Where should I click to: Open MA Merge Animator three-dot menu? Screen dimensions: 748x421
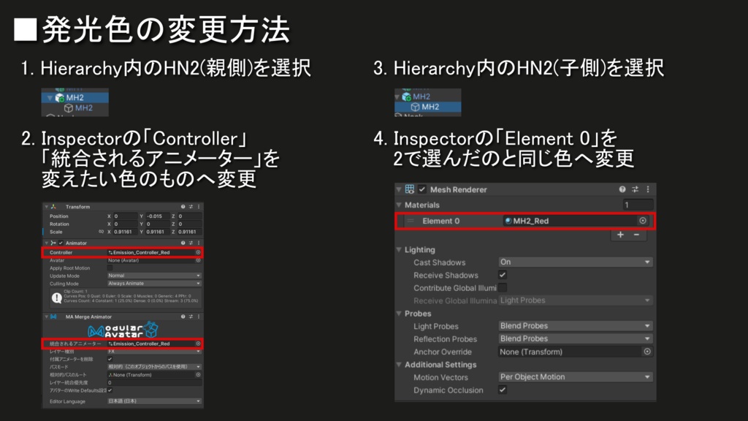199,316
